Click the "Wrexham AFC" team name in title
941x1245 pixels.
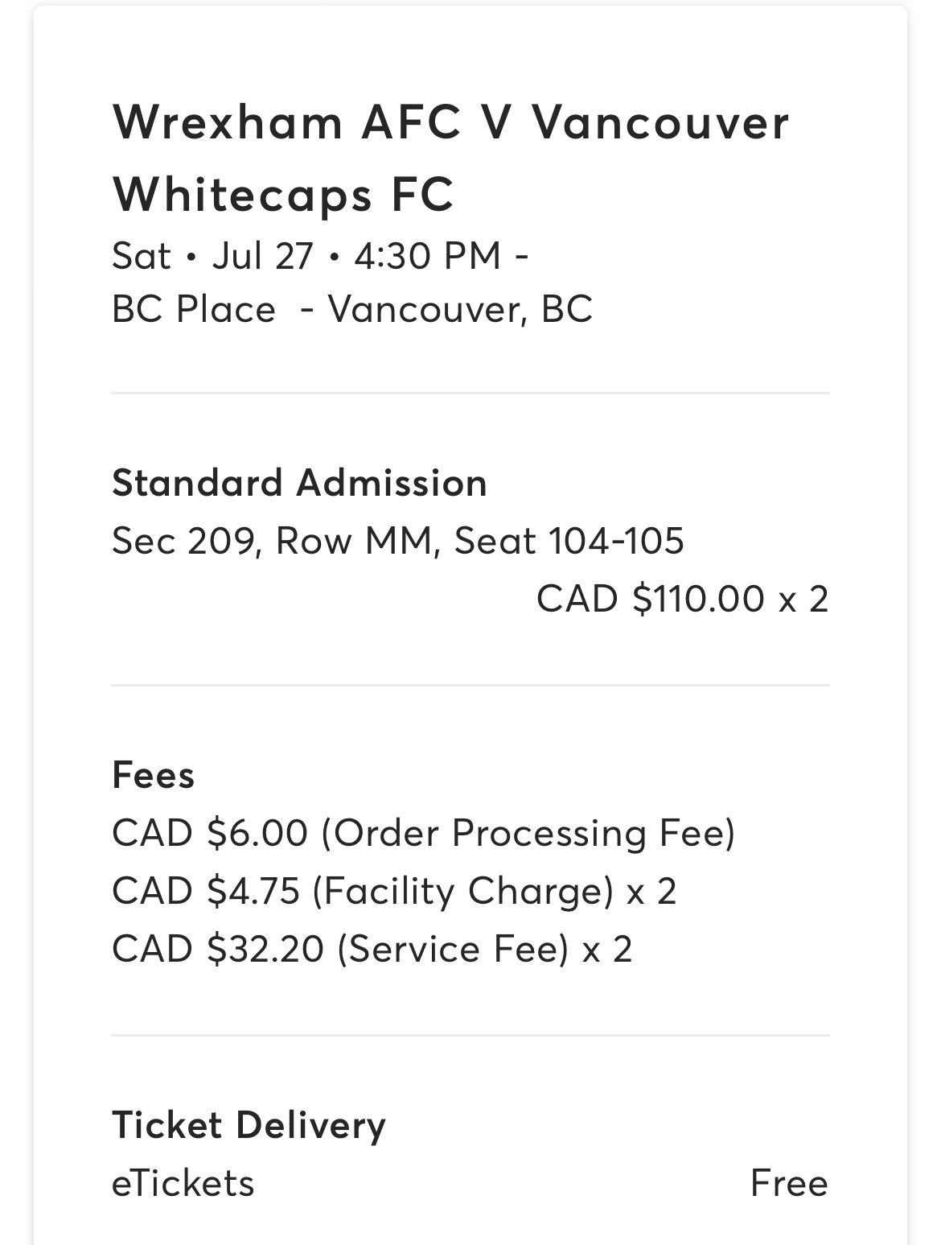click(287, 122)
